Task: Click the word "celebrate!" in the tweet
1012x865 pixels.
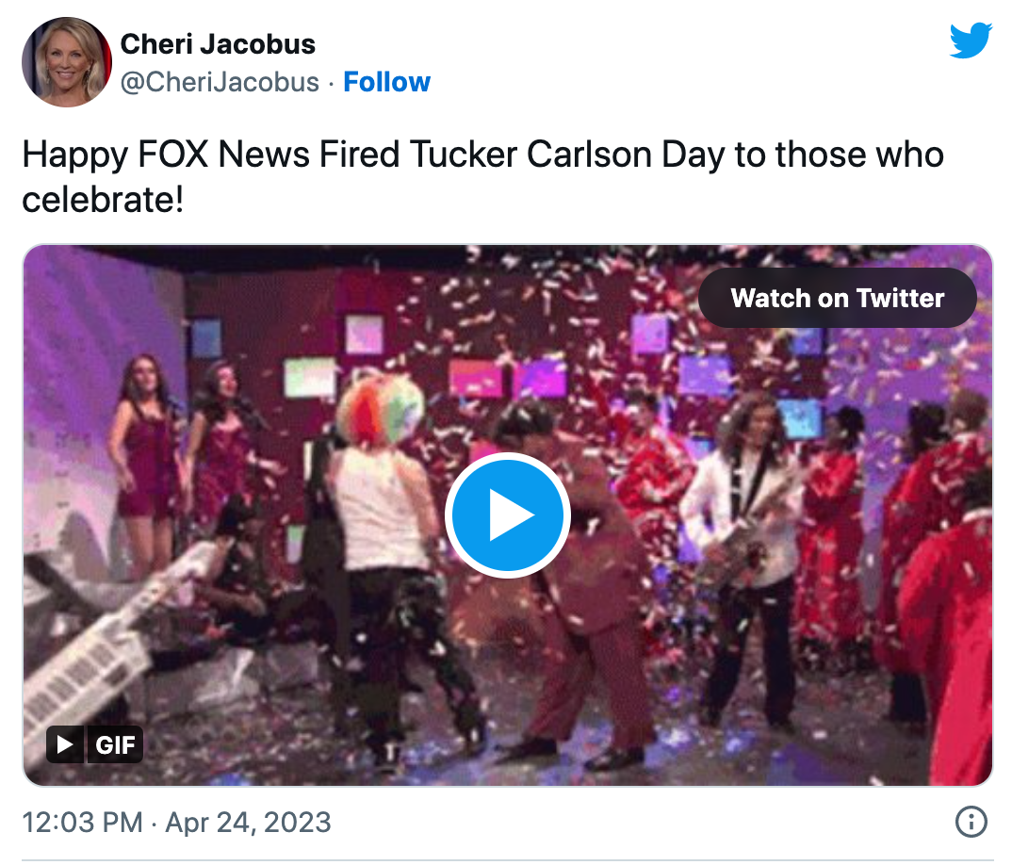Action: point(103,199)
